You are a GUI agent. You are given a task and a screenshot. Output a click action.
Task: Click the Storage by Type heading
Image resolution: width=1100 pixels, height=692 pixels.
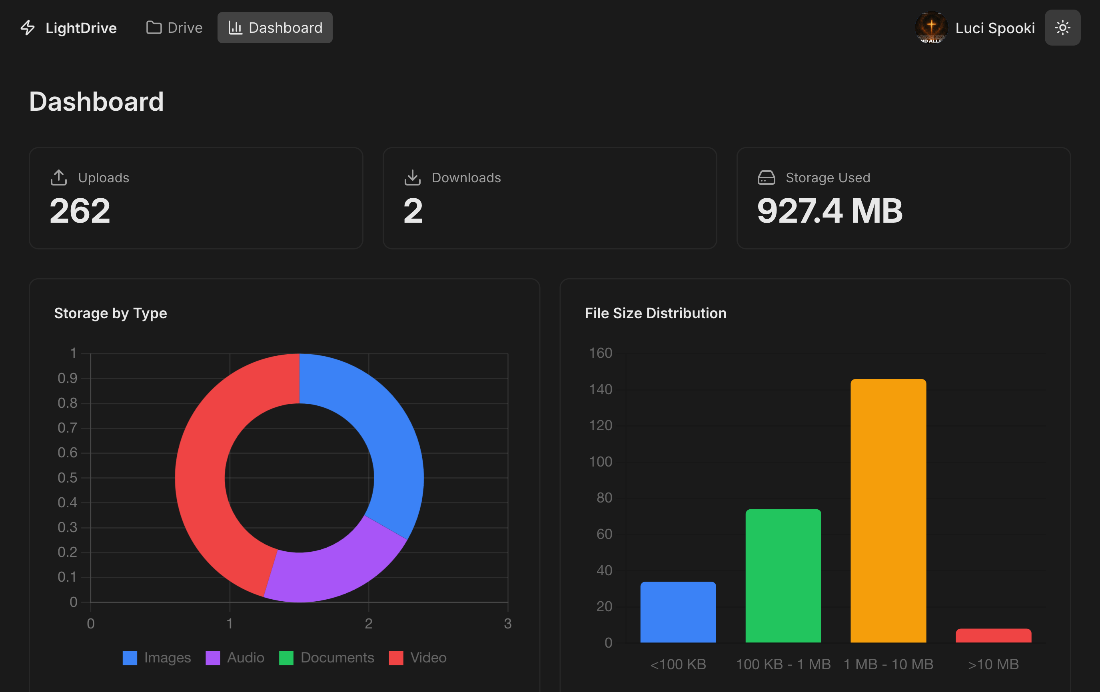click(110, 313)
